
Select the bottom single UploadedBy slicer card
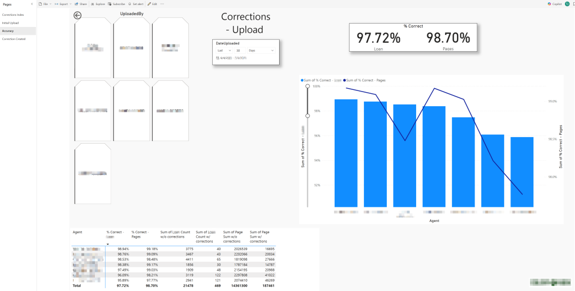click(93, 174)
